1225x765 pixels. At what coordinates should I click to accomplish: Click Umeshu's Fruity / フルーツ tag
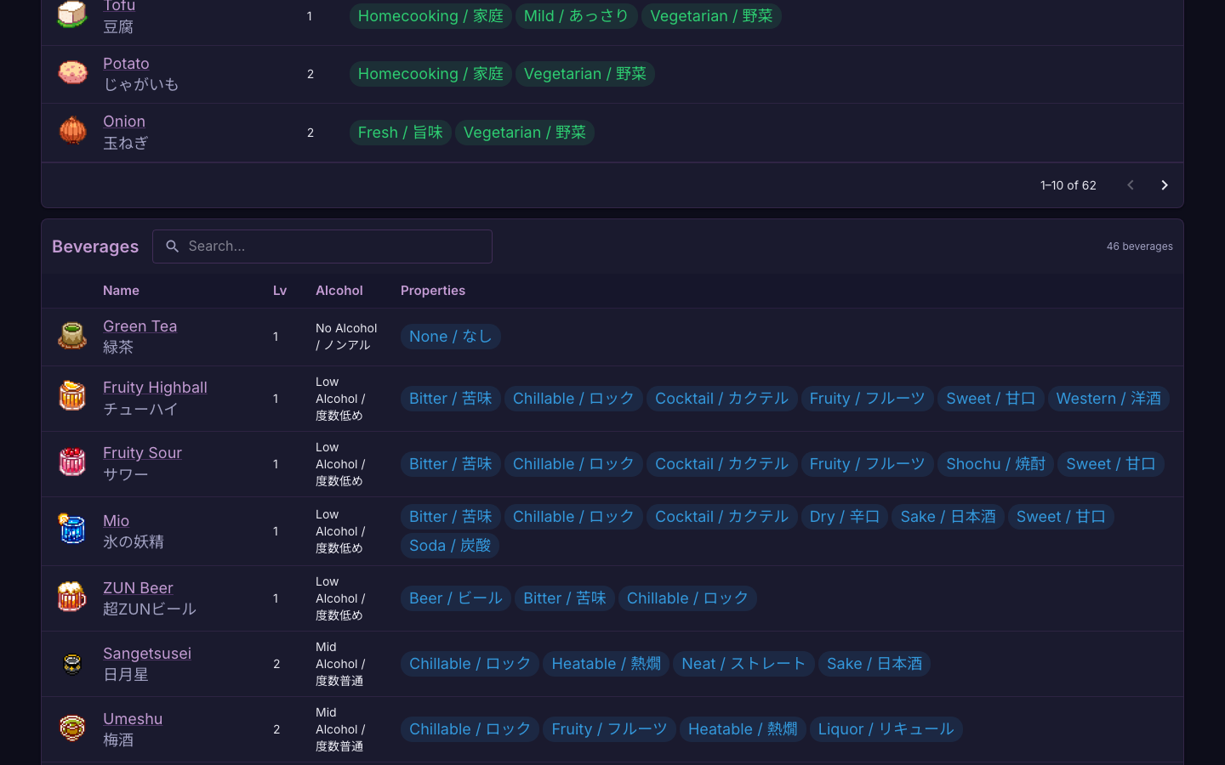[x=609, y=729]
